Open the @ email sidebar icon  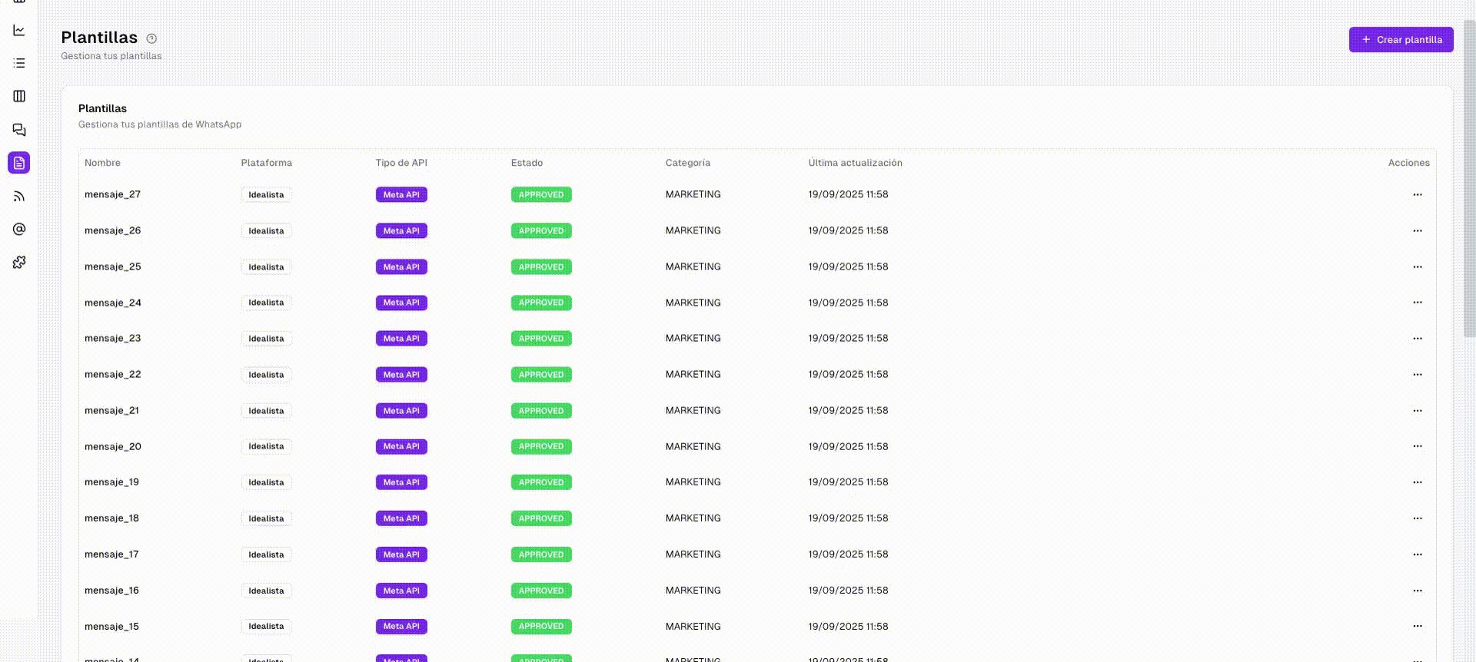pos(19,229)
